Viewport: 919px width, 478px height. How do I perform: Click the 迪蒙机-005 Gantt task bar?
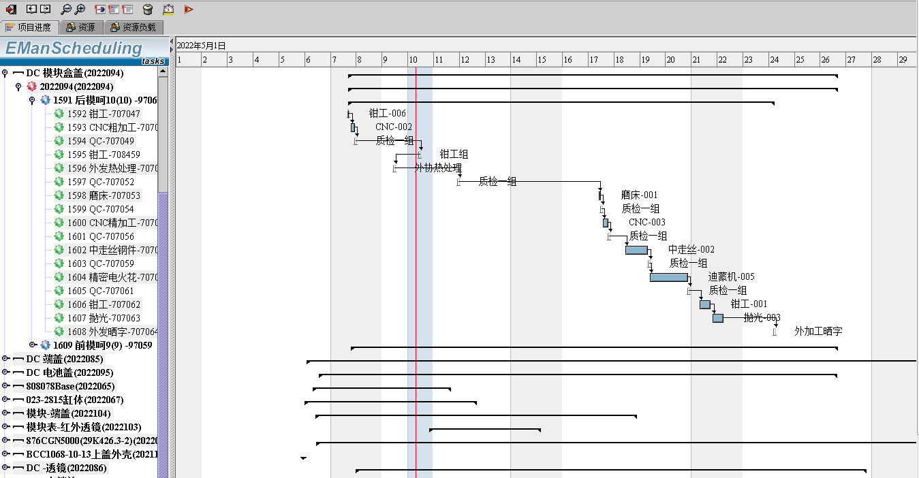coord(669,277)
